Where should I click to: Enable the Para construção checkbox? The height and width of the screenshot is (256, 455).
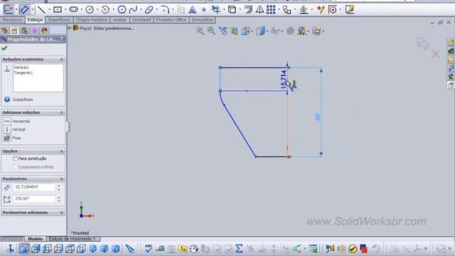pyautogui.click(x=15, y=159)
